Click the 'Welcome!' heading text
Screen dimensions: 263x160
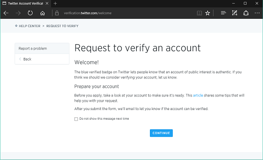[86, 62]
